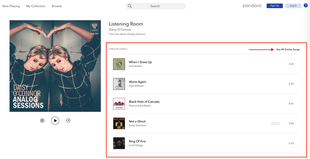This screenshot has width=310, height=159.
Task: Open See All Similar Songs link
Action: 288,49
